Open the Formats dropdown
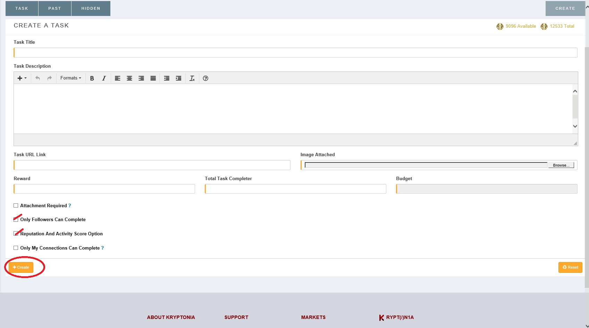 (x=71, y=78)
